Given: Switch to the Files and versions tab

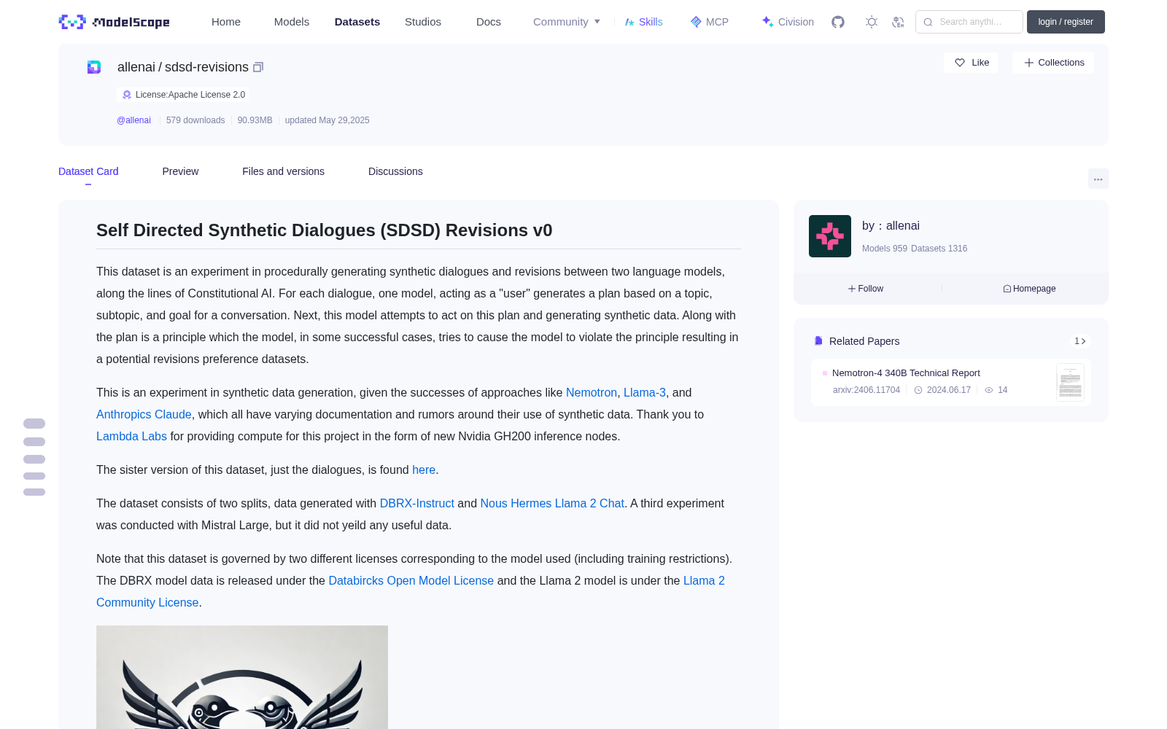Looking at the screenshot, I should (x=283, y=171).
